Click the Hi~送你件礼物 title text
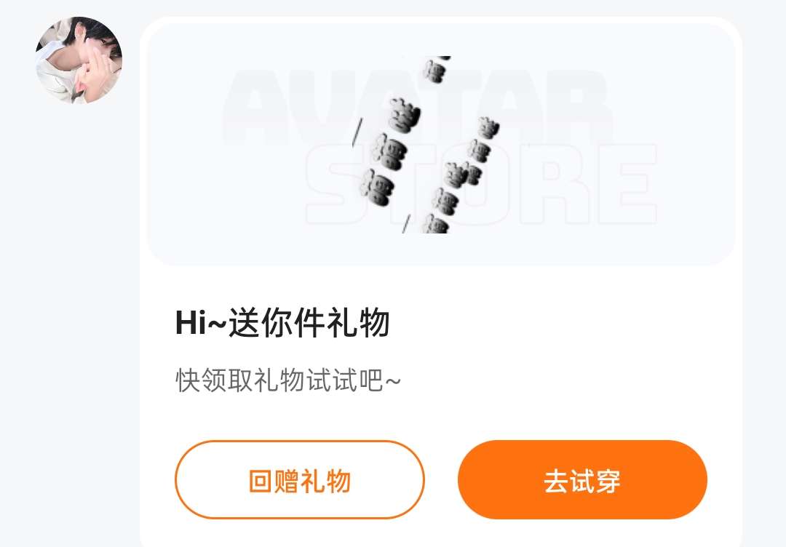The width and height of the screenshot is (786, 547). [282, 322]
